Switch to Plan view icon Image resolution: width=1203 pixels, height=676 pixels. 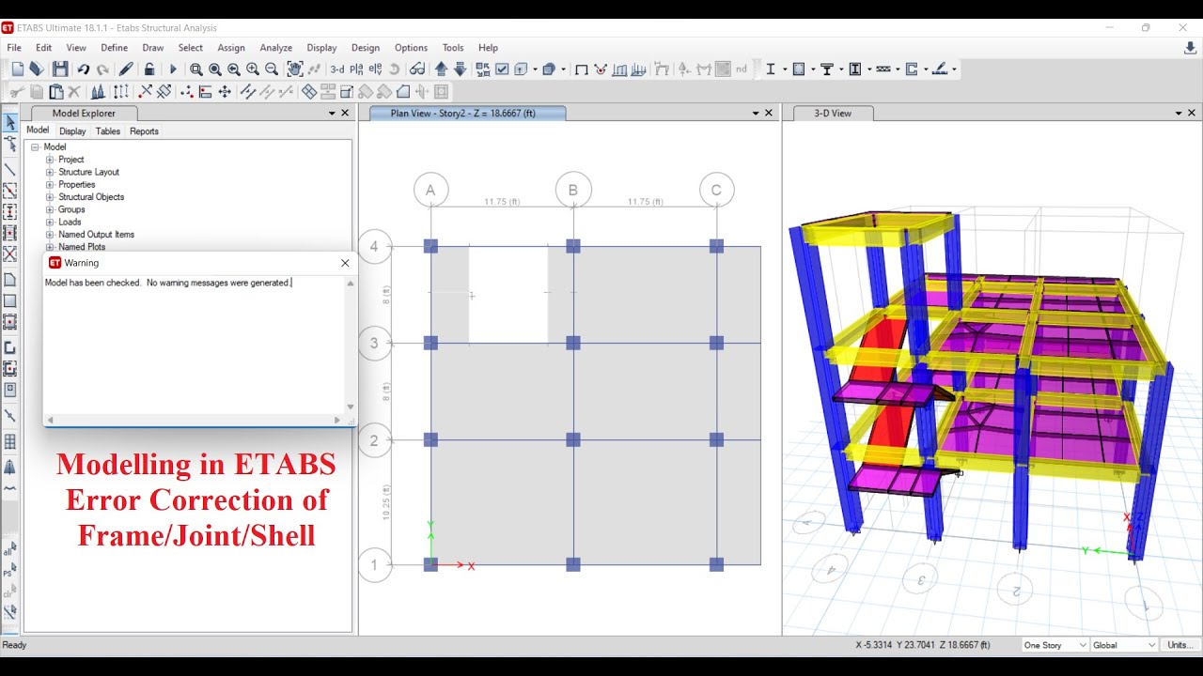357,69
